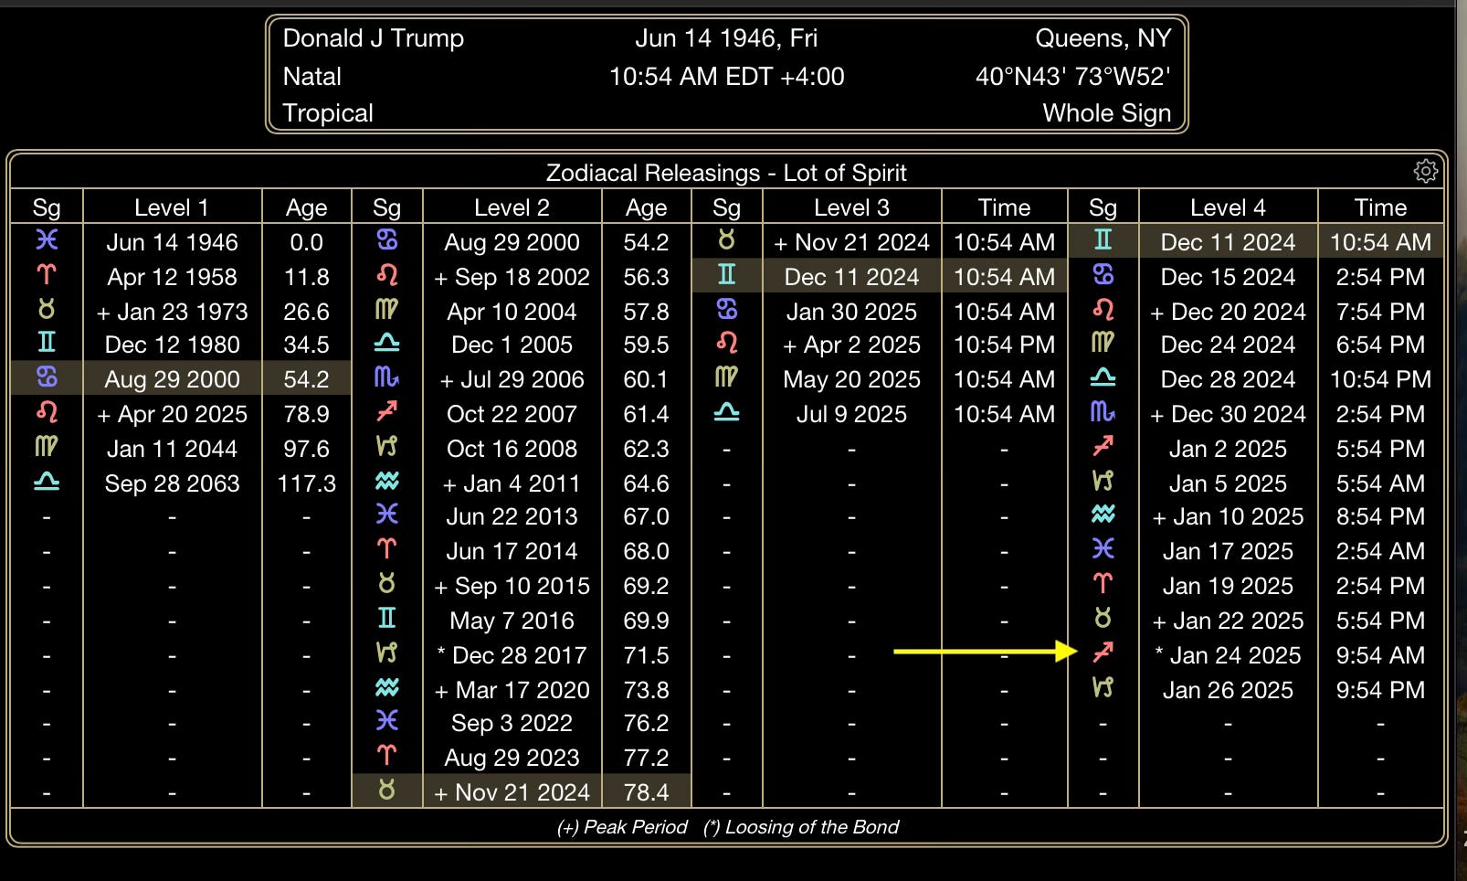Select the Level 1 period + Apr 20 2025

tap(172, 414)
